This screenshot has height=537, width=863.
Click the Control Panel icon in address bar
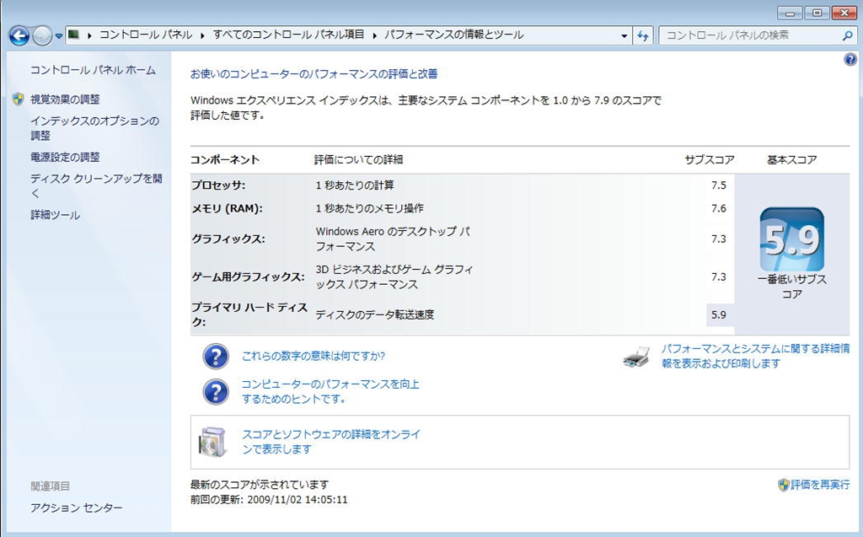(x=74, y=35)
